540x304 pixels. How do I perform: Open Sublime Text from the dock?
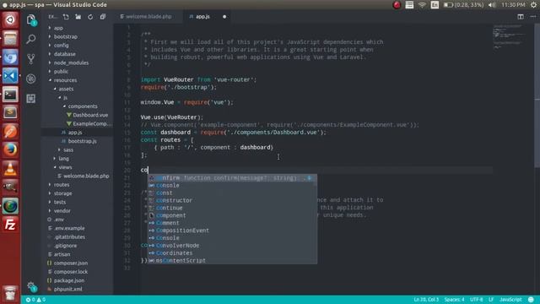coord(10,112)
